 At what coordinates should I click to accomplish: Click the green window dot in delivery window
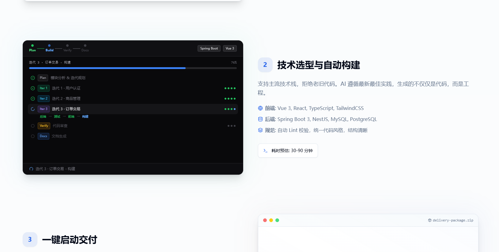[277, 220]
